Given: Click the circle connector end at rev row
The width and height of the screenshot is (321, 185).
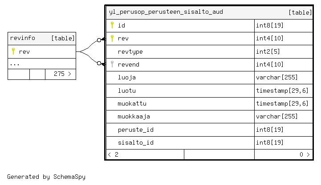Looking at the screenshot, I should [99, 40].
